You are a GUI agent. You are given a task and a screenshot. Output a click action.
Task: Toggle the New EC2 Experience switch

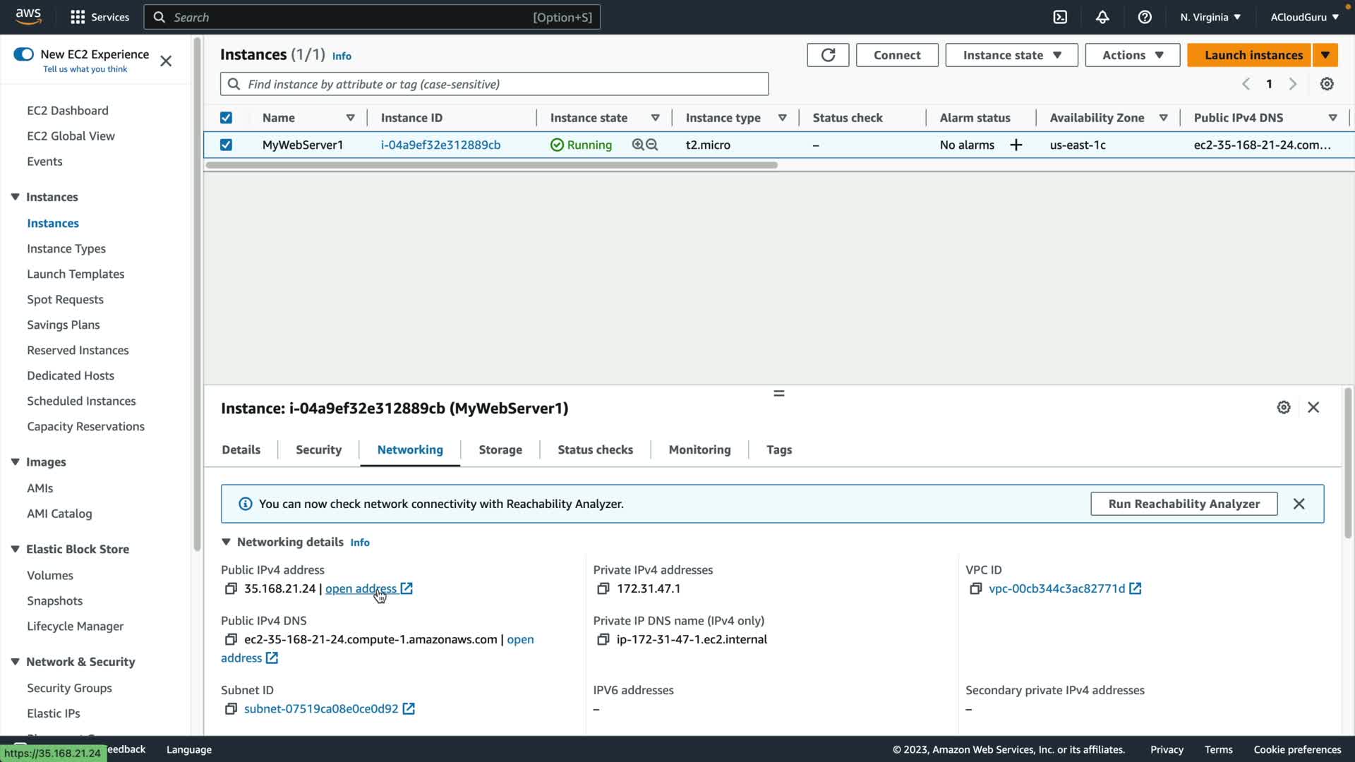[23, 54]
